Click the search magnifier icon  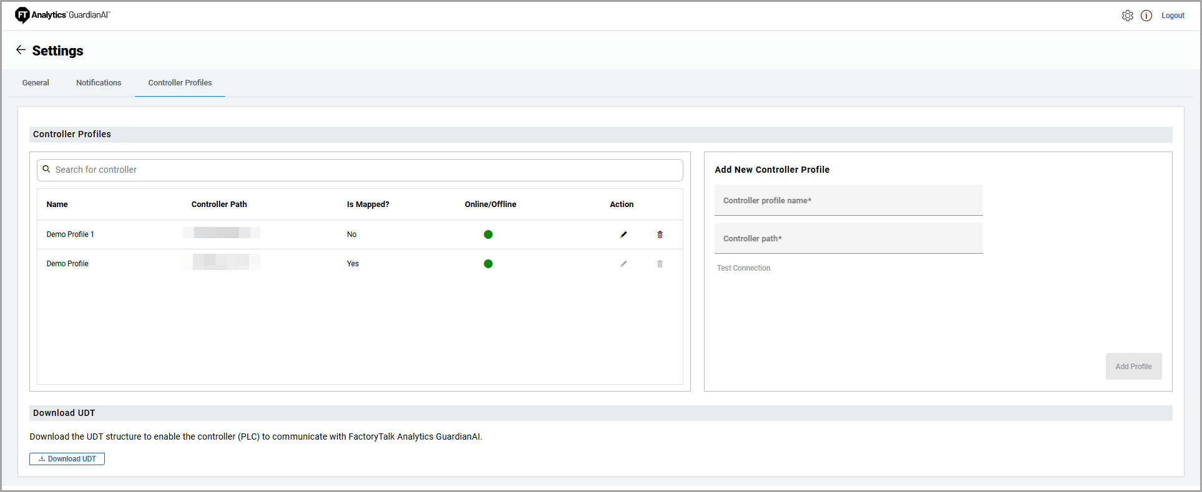coord(46,169)
